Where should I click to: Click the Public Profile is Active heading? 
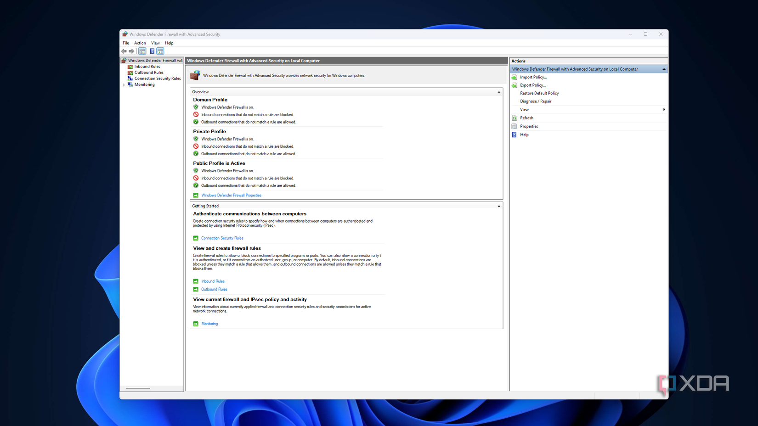click(219, 163)
